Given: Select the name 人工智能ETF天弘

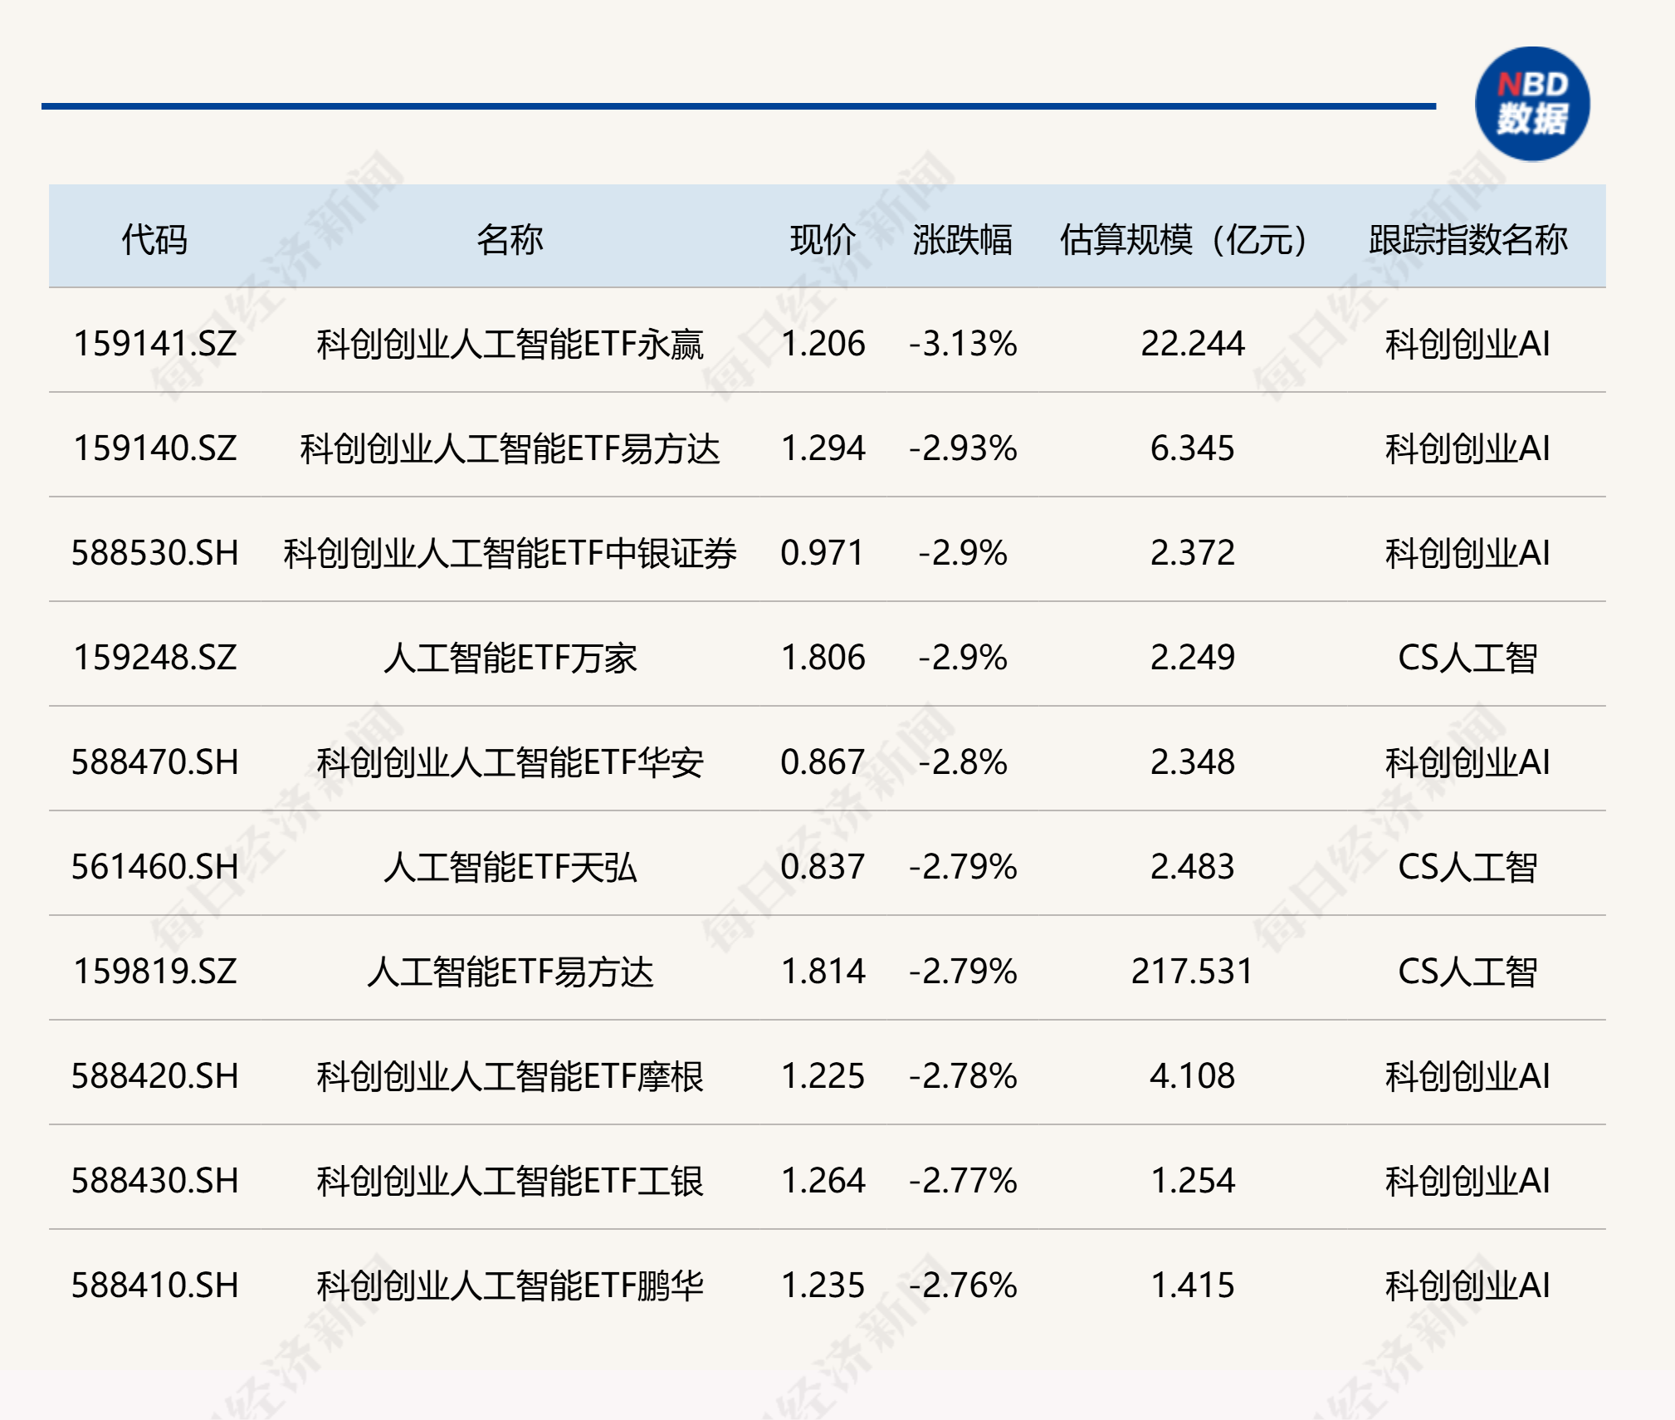Looking at the screenshot, I should point(510,867).
